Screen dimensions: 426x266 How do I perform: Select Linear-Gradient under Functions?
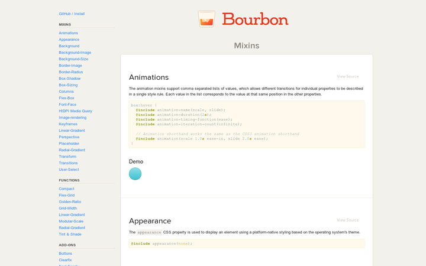(x=72, y=215)
